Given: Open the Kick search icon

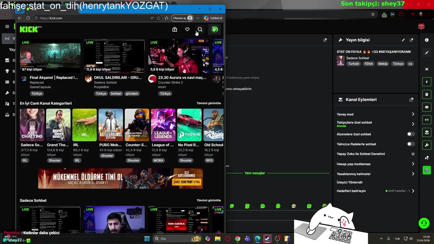Looking at the screenshot, I should pos(200,29).
